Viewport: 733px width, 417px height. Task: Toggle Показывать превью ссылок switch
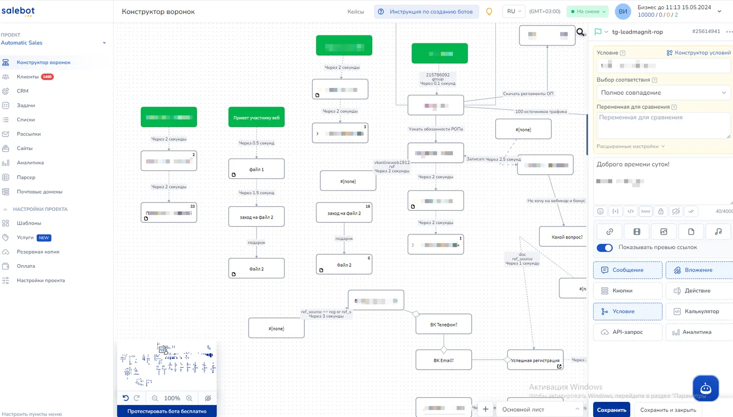605,247
